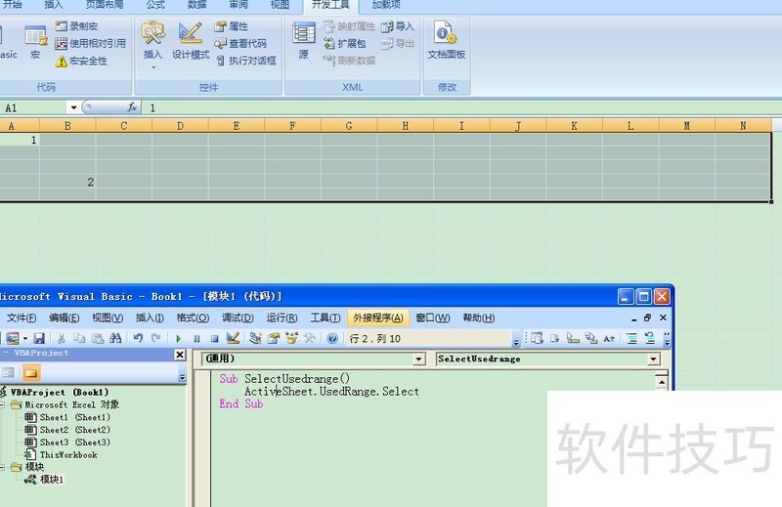The image size is (782, 507).
Task: Click the Find binoculars icon
Action: [115, 339]
